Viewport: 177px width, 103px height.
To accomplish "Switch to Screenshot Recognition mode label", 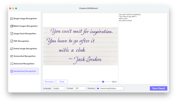I will (25, 56).
